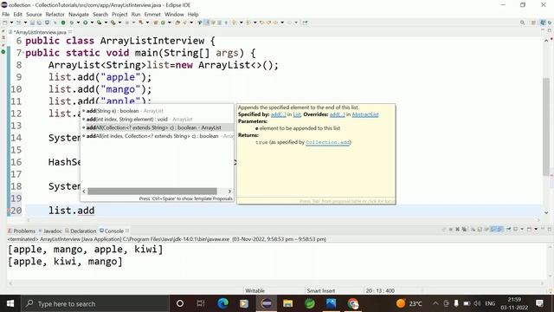554x312 pixels.
Task: Click the Eclipse toolbar search magnifier icon
Action: 522,23
